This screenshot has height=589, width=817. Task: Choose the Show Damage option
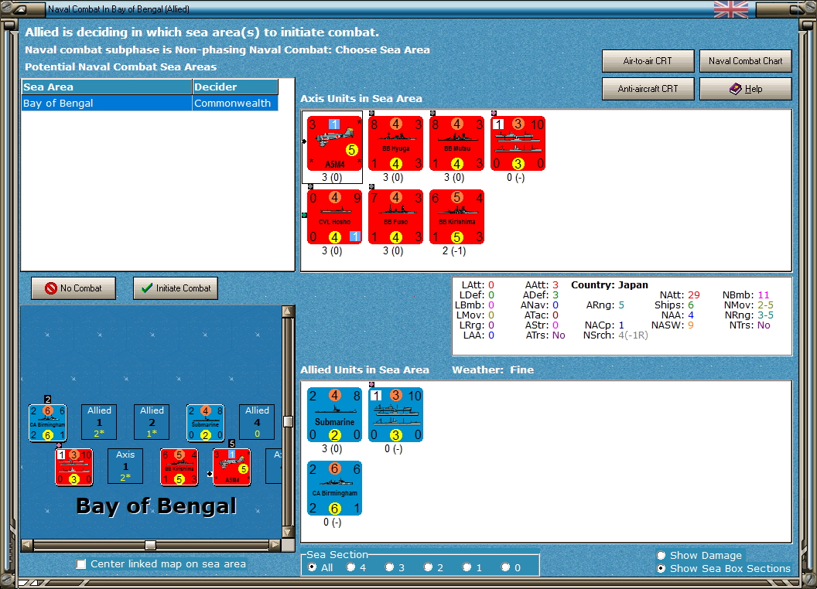pyautogui.click(x=661, y=555)
